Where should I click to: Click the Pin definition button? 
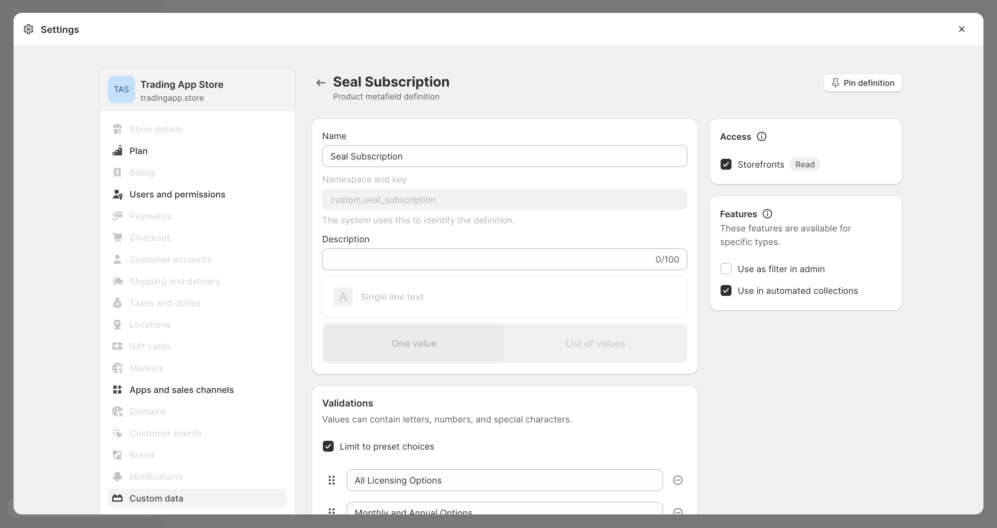click(x=862, y=83)
